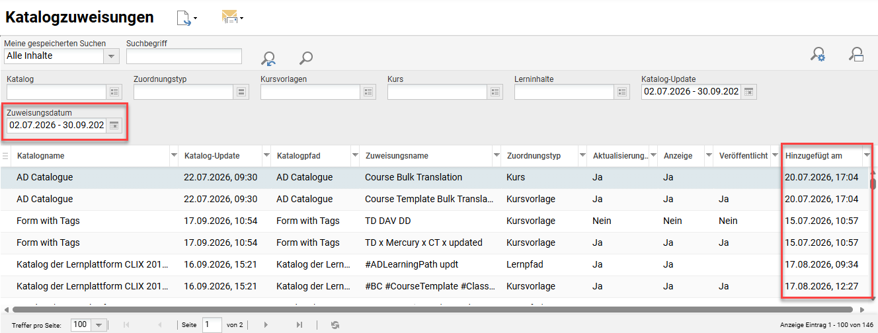Select row '#ADLearningPath updt'
The height and width of the screenshot is (333, 878).
(434, 265)
